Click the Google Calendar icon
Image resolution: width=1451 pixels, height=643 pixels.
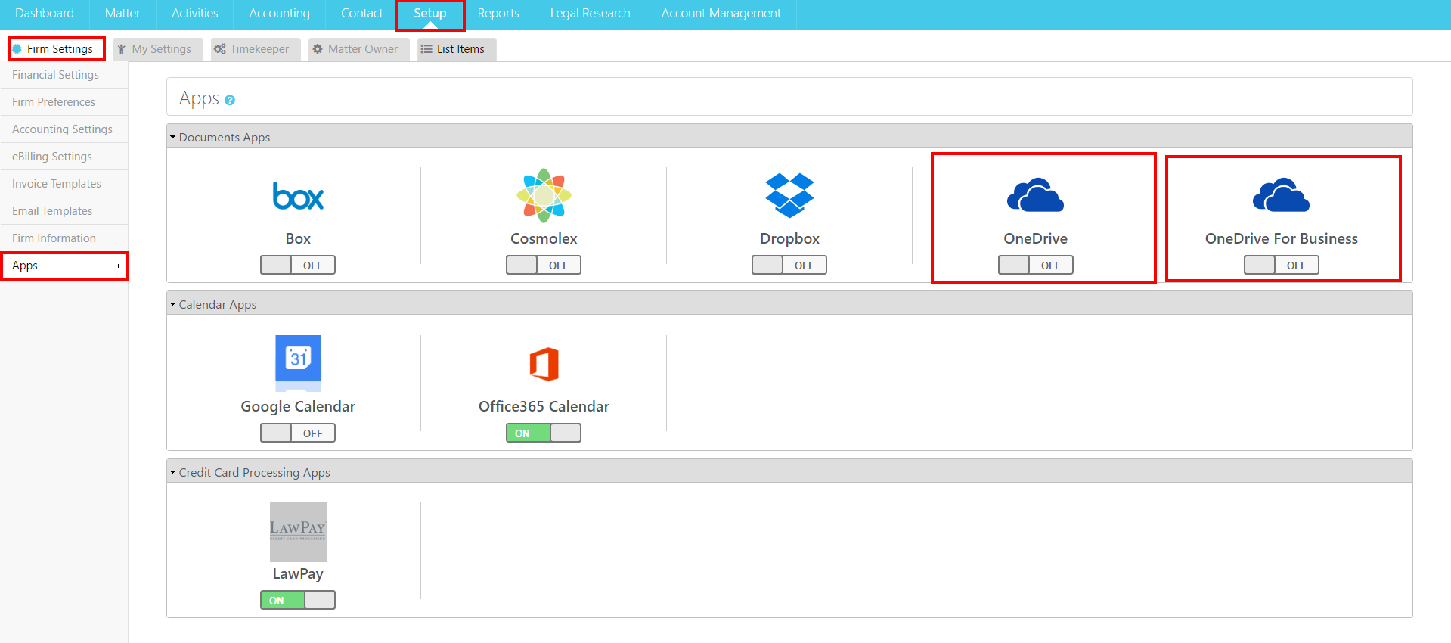[x=298, y=363]
